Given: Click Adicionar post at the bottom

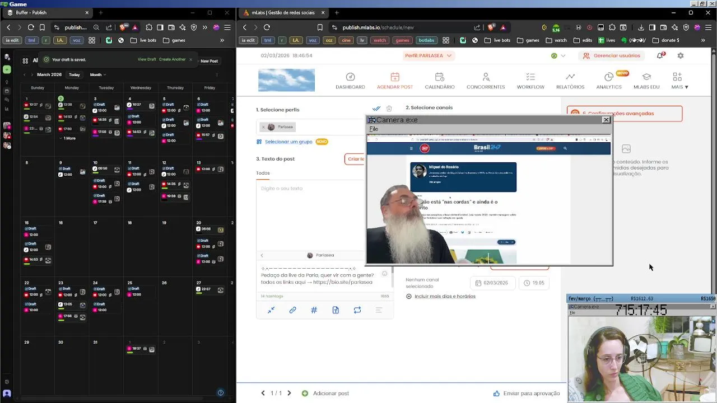Looking at the screenshot, I should (x=325, y=393).
